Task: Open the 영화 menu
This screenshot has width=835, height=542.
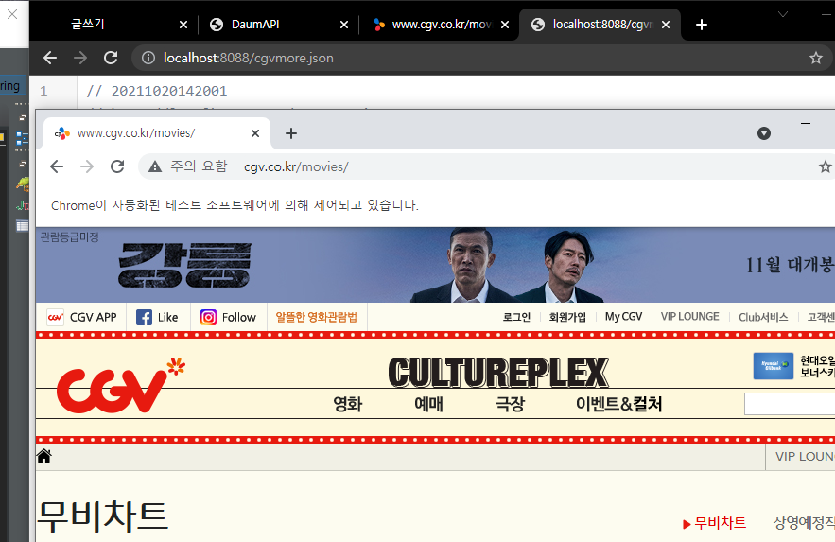Action: click(347, 404)
